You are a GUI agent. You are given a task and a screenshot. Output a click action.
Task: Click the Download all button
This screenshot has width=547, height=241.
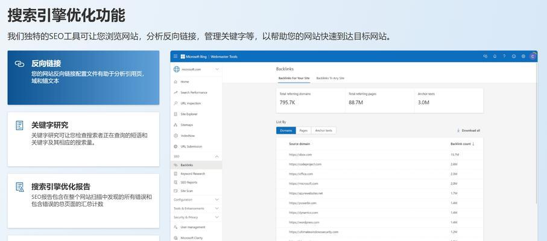pos(469,130)
